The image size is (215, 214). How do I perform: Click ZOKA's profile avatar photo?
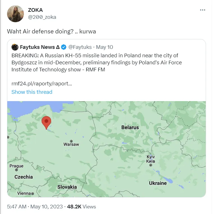[x=15, y=13]
